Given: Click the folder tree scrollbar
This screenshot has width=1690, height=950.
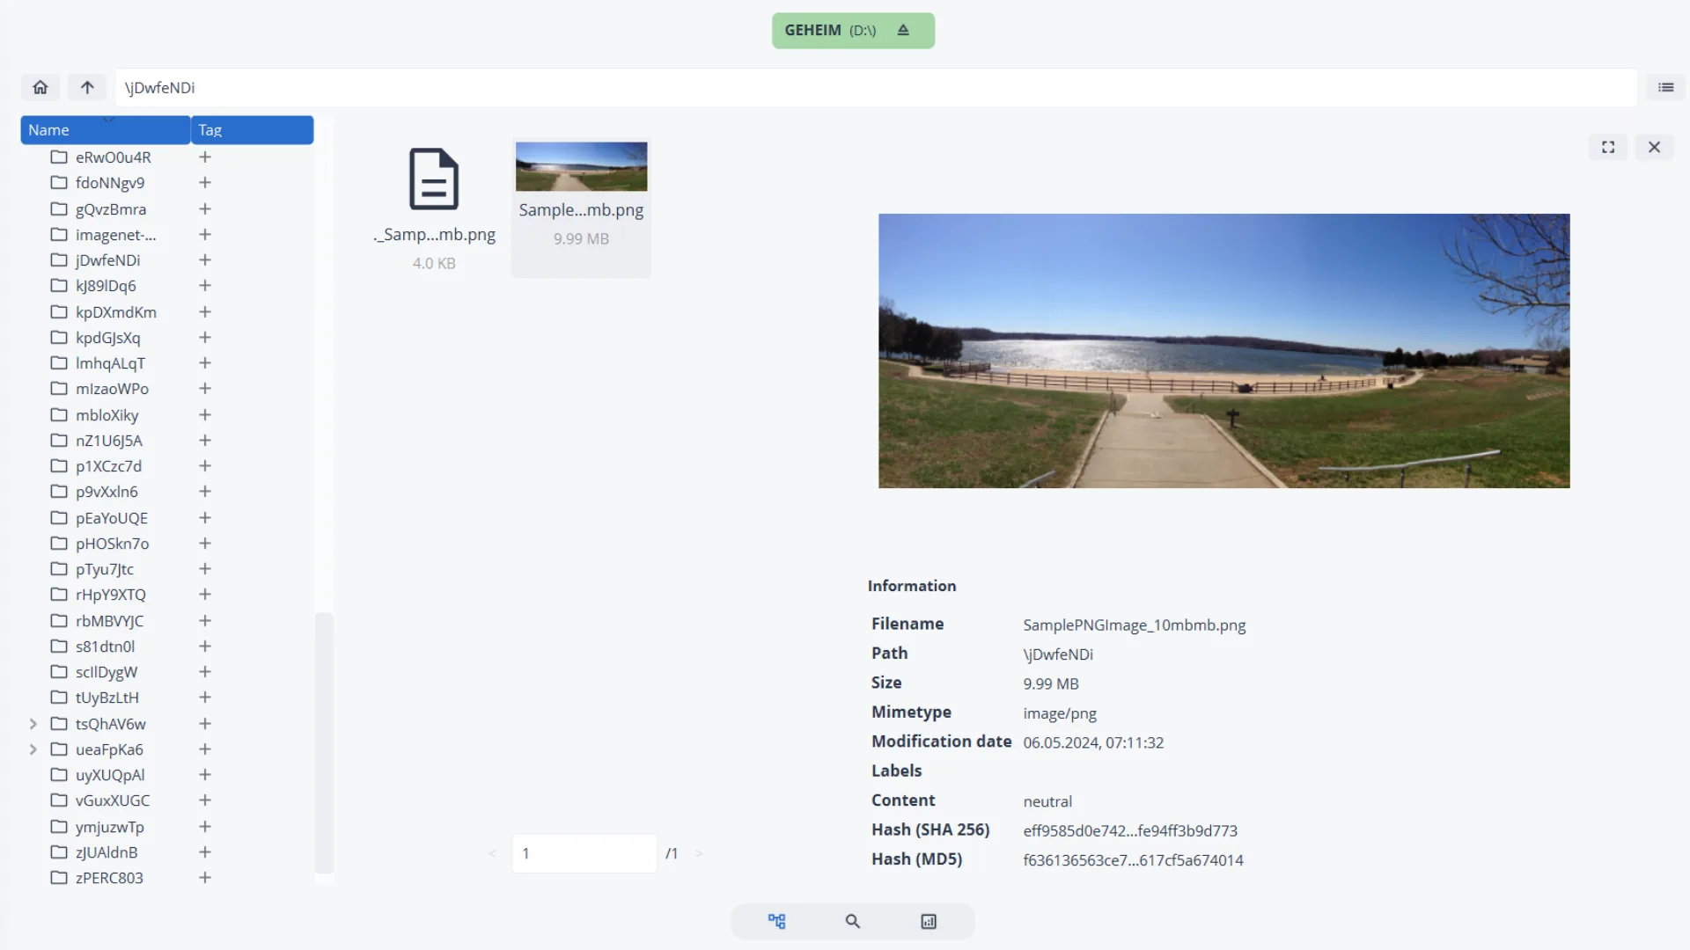Looking at the screenshot, I should point(324,742).
